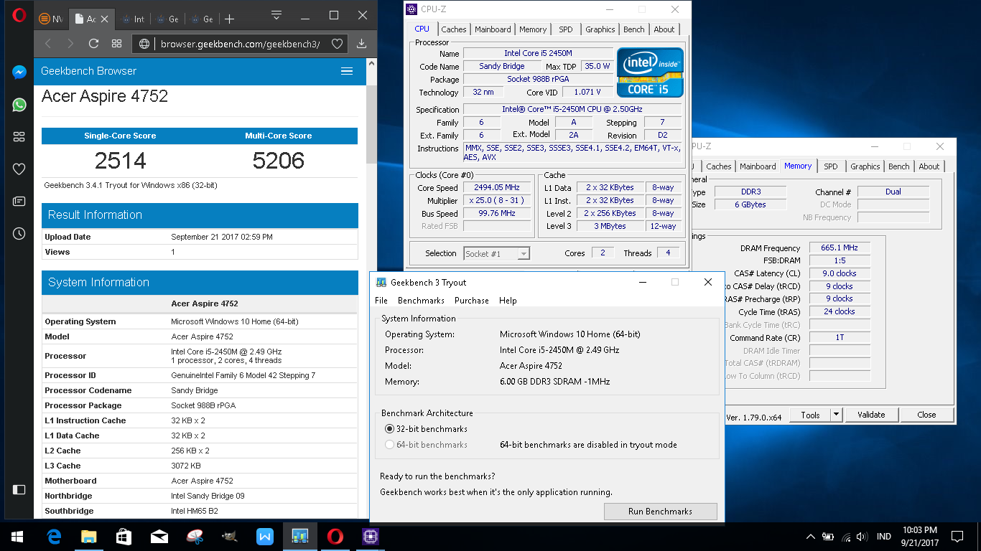The width and height of the screenshot is (981, 551).
Task: Open Opera downloads icon
Action: tap(361, 44)
